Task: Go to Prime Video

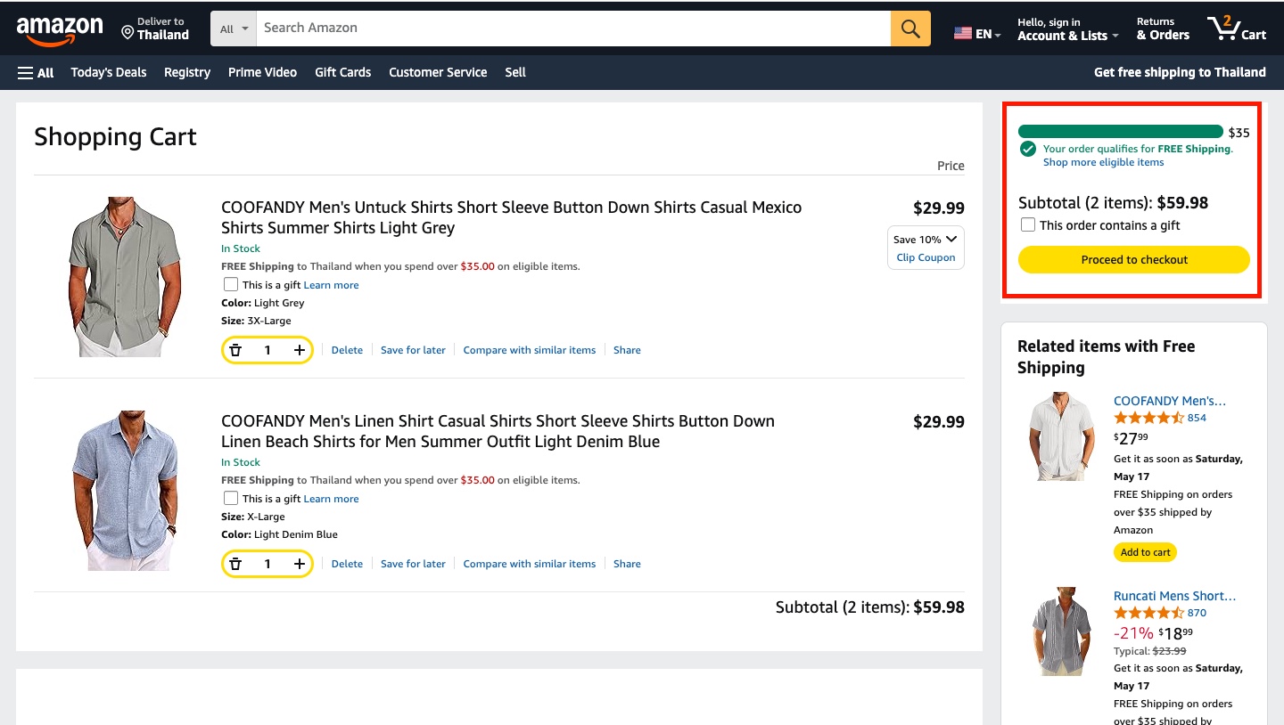Action: (x=262, y=72)
